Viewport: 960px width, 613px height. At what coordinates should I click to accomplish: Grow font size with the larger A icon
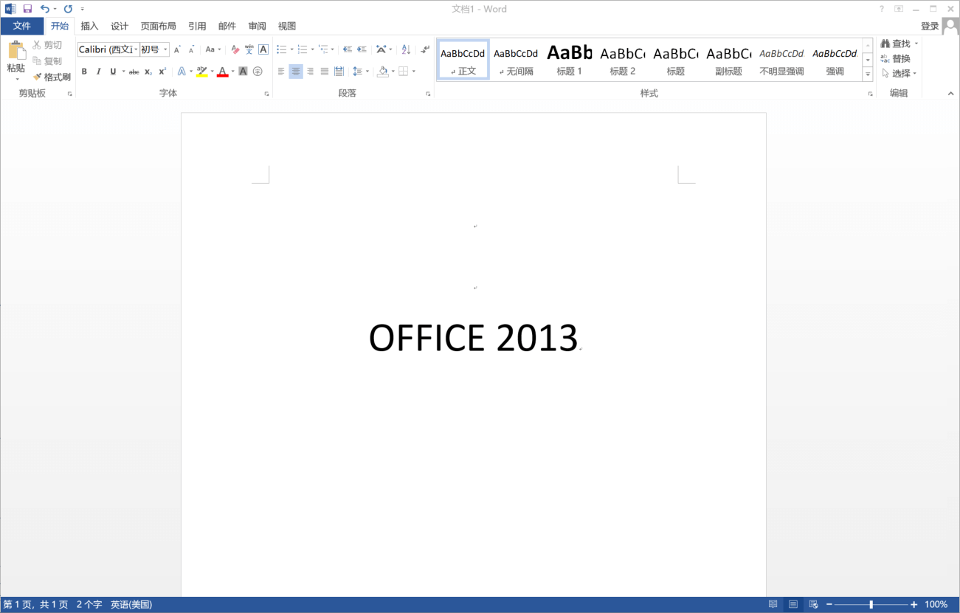(177, 49)
